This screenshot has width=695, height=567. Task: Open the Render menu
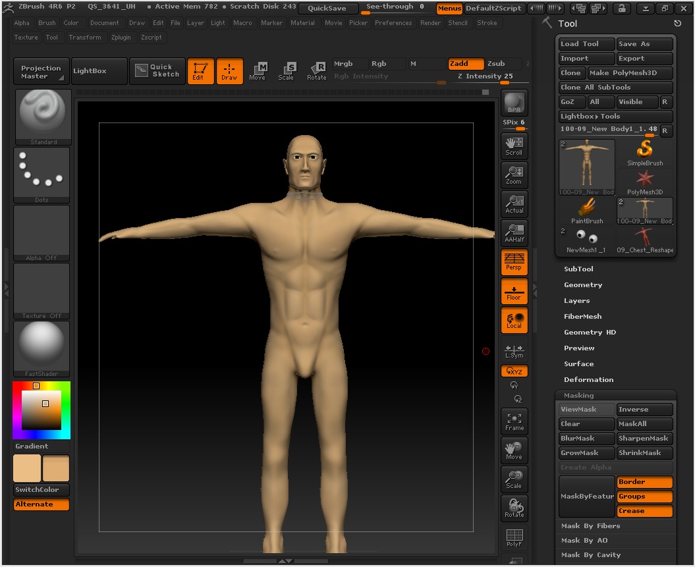pyautogui.click(x=430, y=22)
